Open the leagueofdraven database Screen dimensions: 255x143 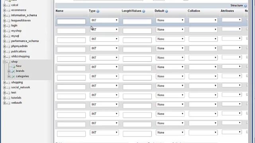click(21, 20)
